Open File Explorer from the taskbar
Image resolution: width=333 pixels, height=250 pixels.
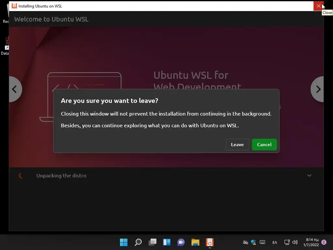[195, 242]
